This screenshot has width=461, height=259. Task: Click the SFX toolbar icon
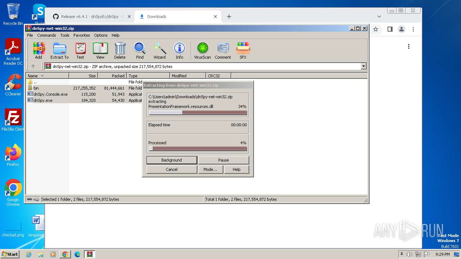click(x=243, y=50)
